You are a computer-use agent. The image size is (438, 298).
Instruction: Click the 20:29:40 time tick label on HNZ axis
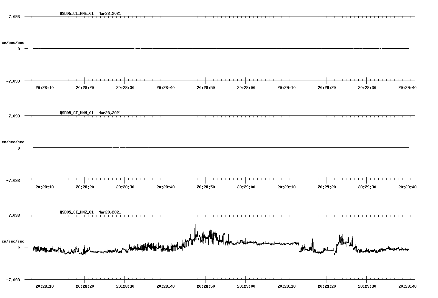tap(407, 285)
